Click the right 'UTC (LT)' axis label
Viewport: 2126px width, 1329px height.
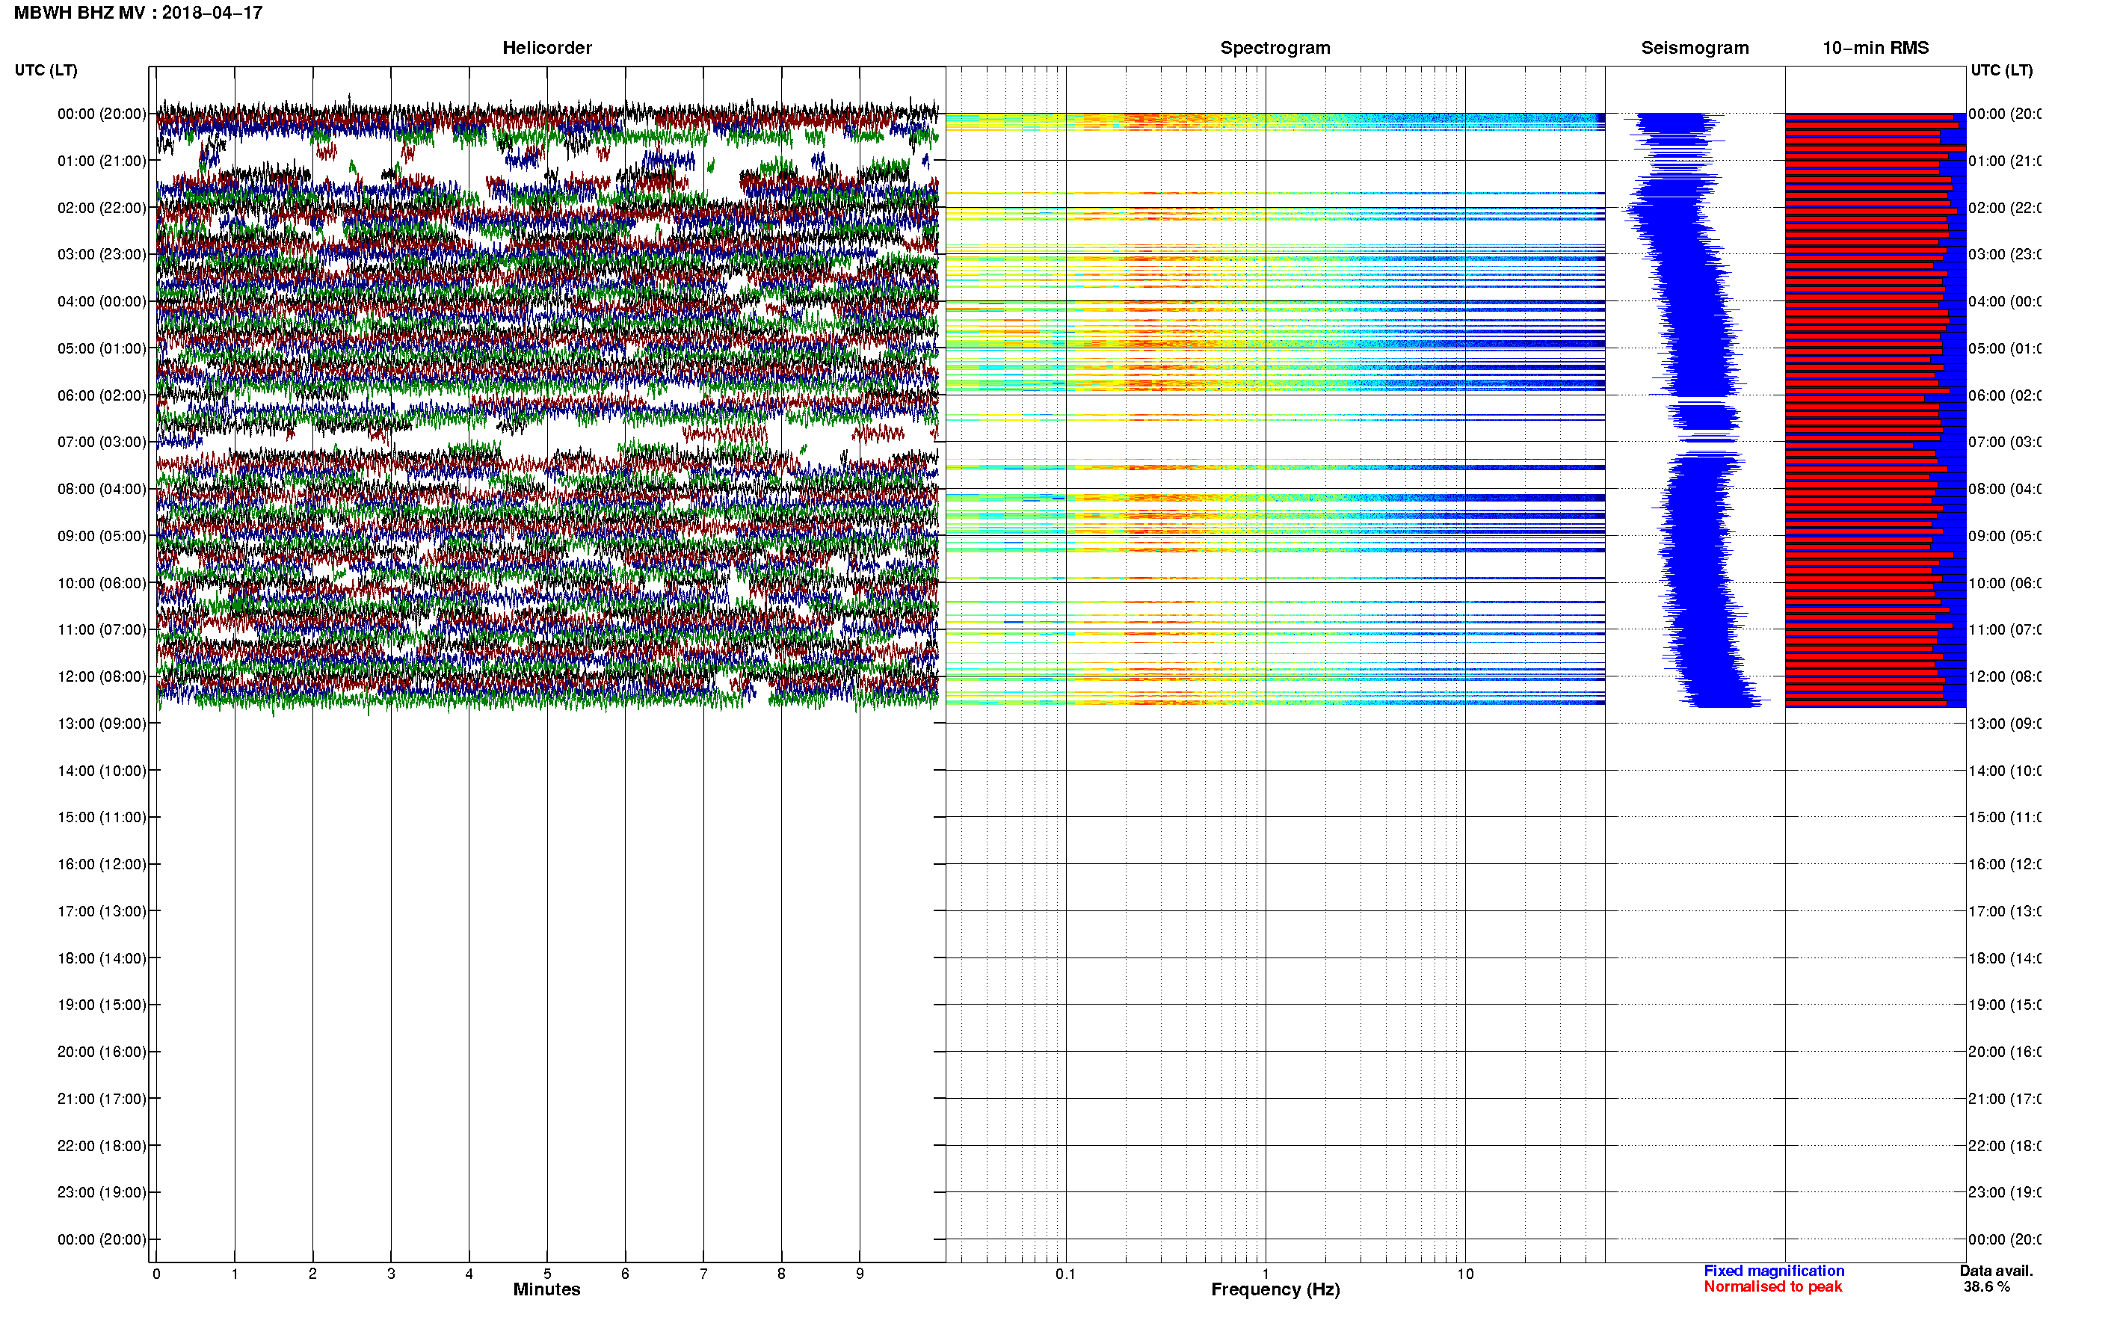click(2001, 70)
